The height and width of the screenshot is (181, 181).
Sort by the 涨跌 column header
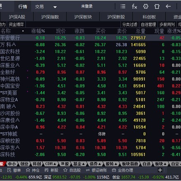(x=79, y=31)
